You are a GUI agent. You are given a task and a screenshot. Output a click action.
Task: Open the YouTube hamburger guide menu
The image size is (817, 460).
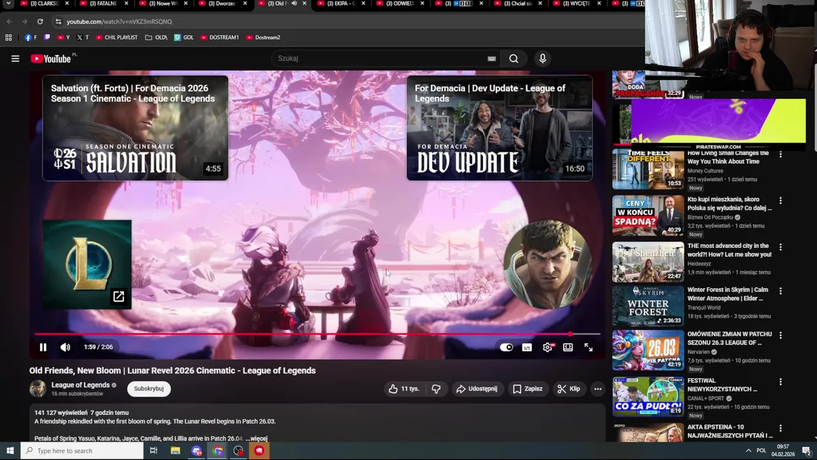click(x=15, y=59)
